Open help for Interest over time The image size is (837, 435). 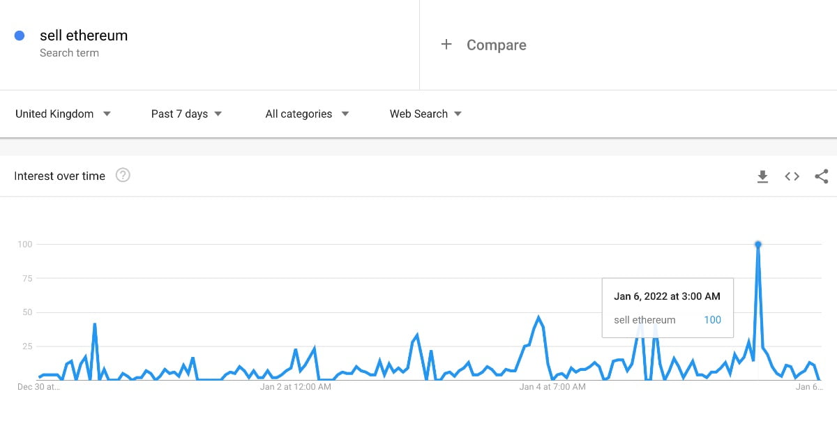click(x=123, y=176)
